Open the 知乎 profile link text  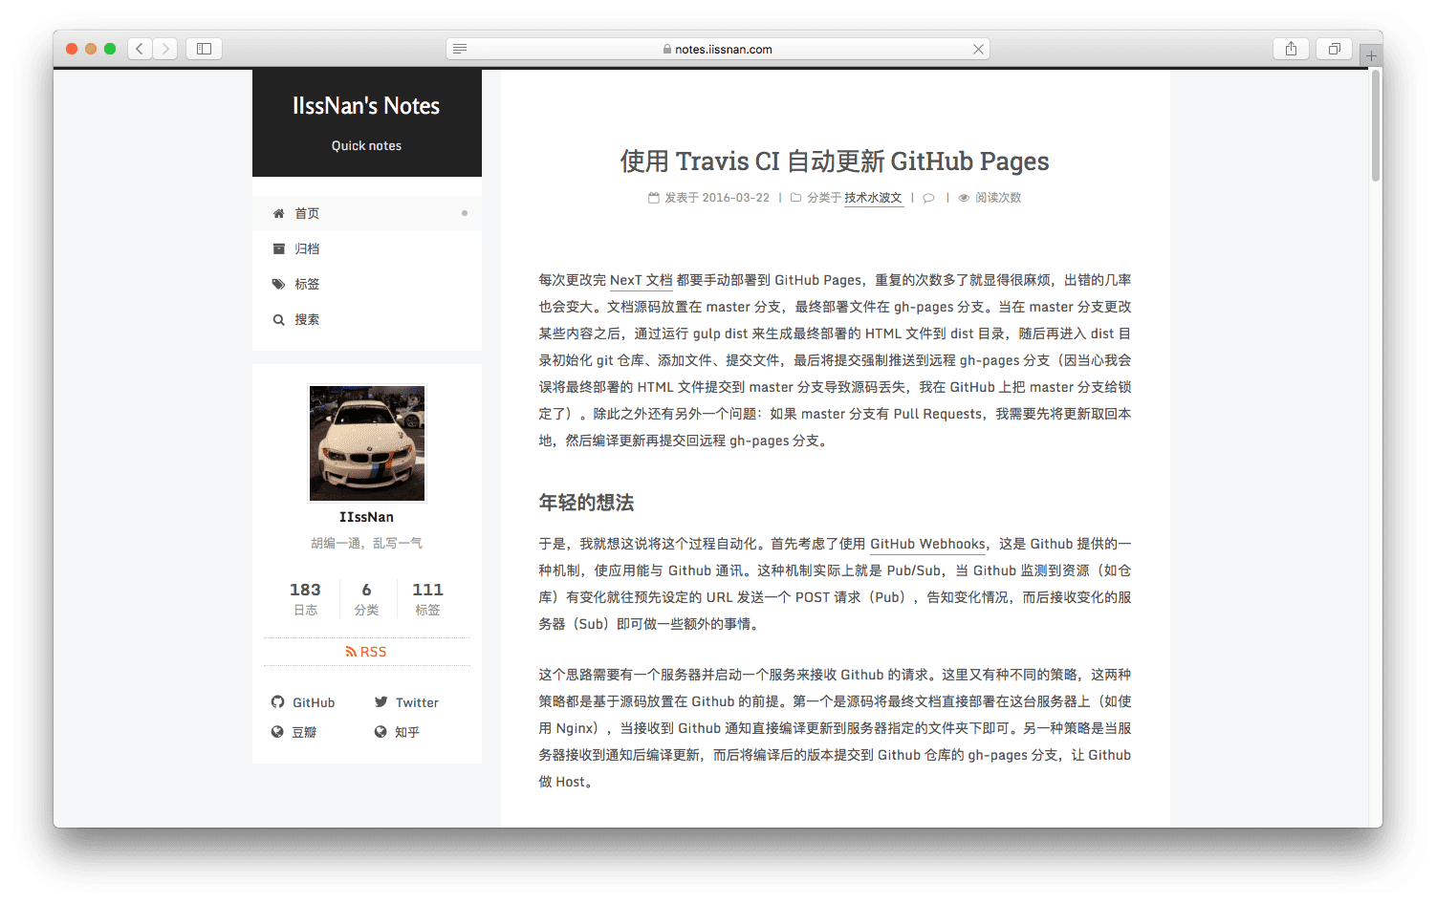click(x=407, y=732)
